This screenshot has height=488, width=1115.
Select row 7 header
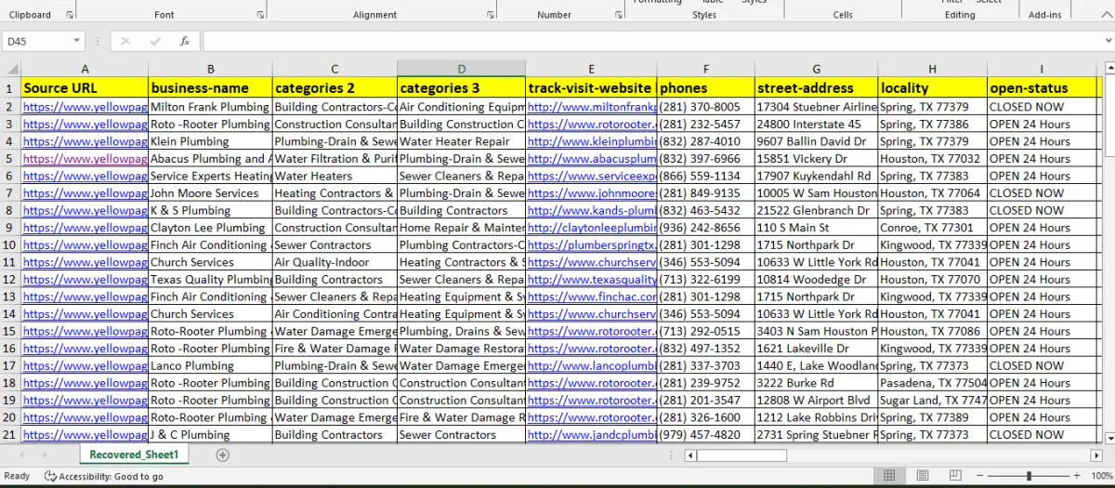(x=10, y=193)
